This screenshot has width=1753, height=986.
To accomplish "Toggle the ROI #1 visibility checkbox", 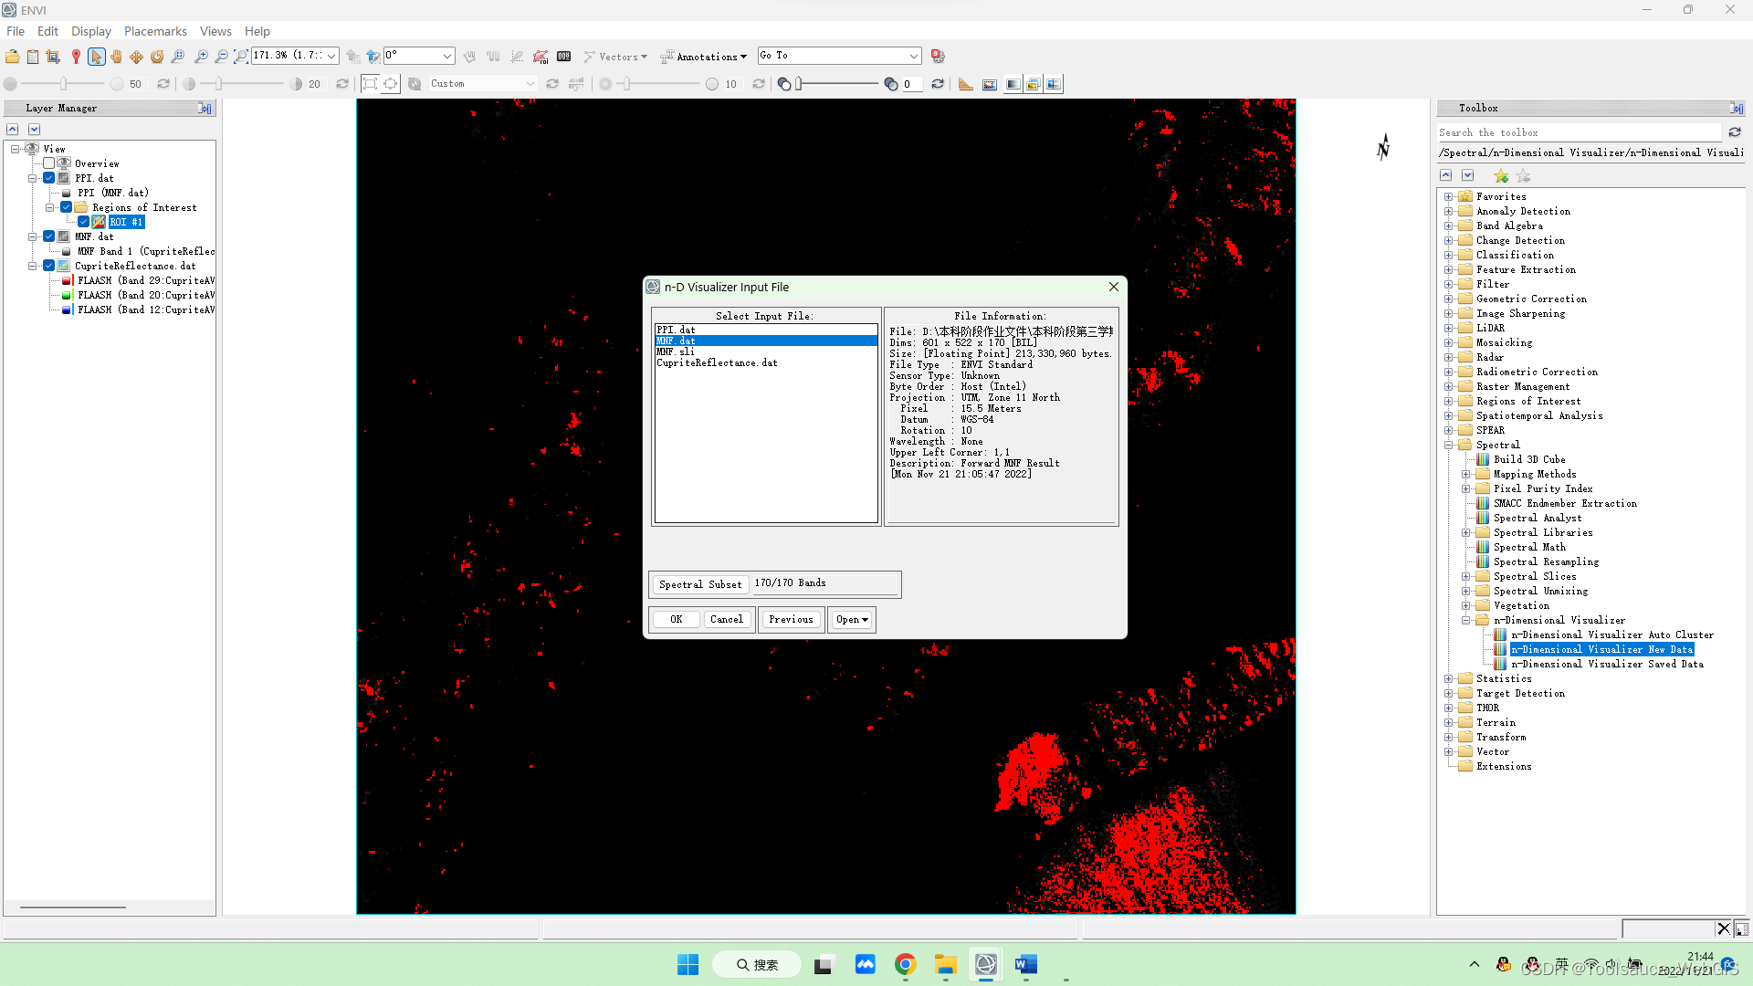I will 84,222.
